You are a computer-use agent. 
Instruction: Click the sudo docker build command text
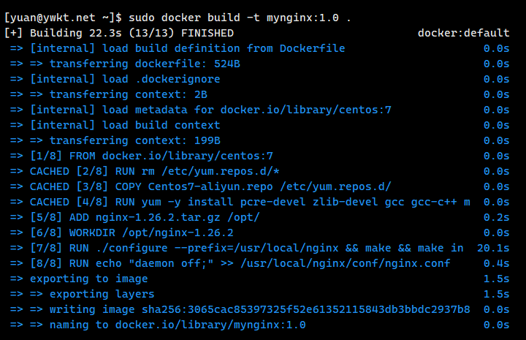pyautogui.click(x=218, y=15)
